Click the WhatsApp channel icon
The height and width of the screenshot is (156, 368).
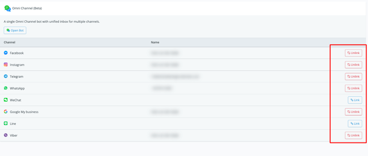(x=6, y=88)
